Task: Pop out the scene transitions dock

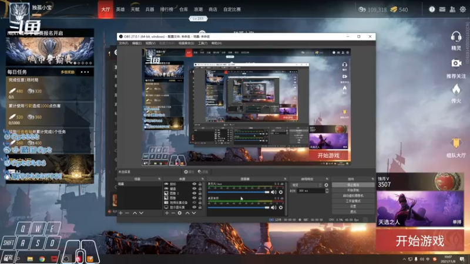Action: point(327,179)
